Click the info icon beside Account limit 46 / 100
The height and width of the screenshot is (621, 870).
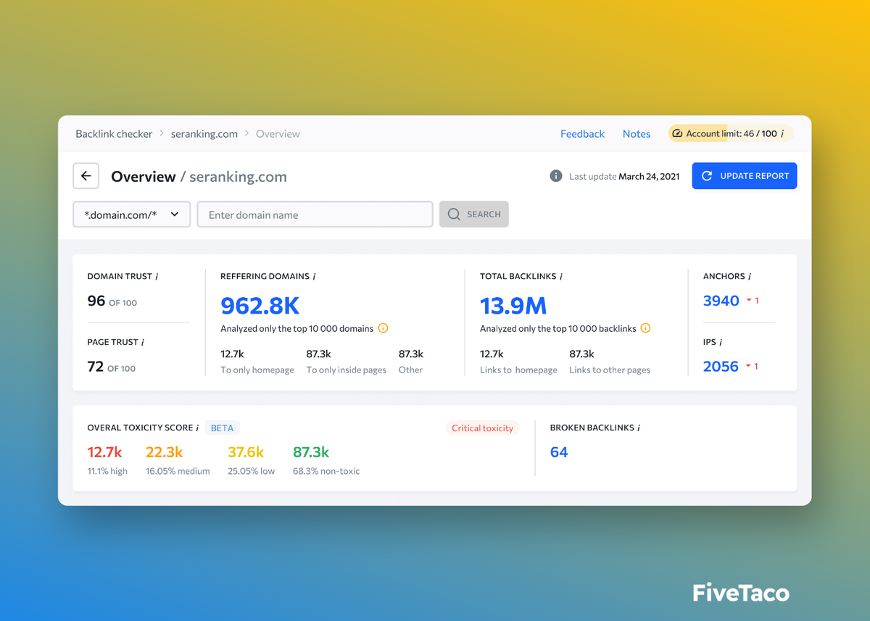782,134
